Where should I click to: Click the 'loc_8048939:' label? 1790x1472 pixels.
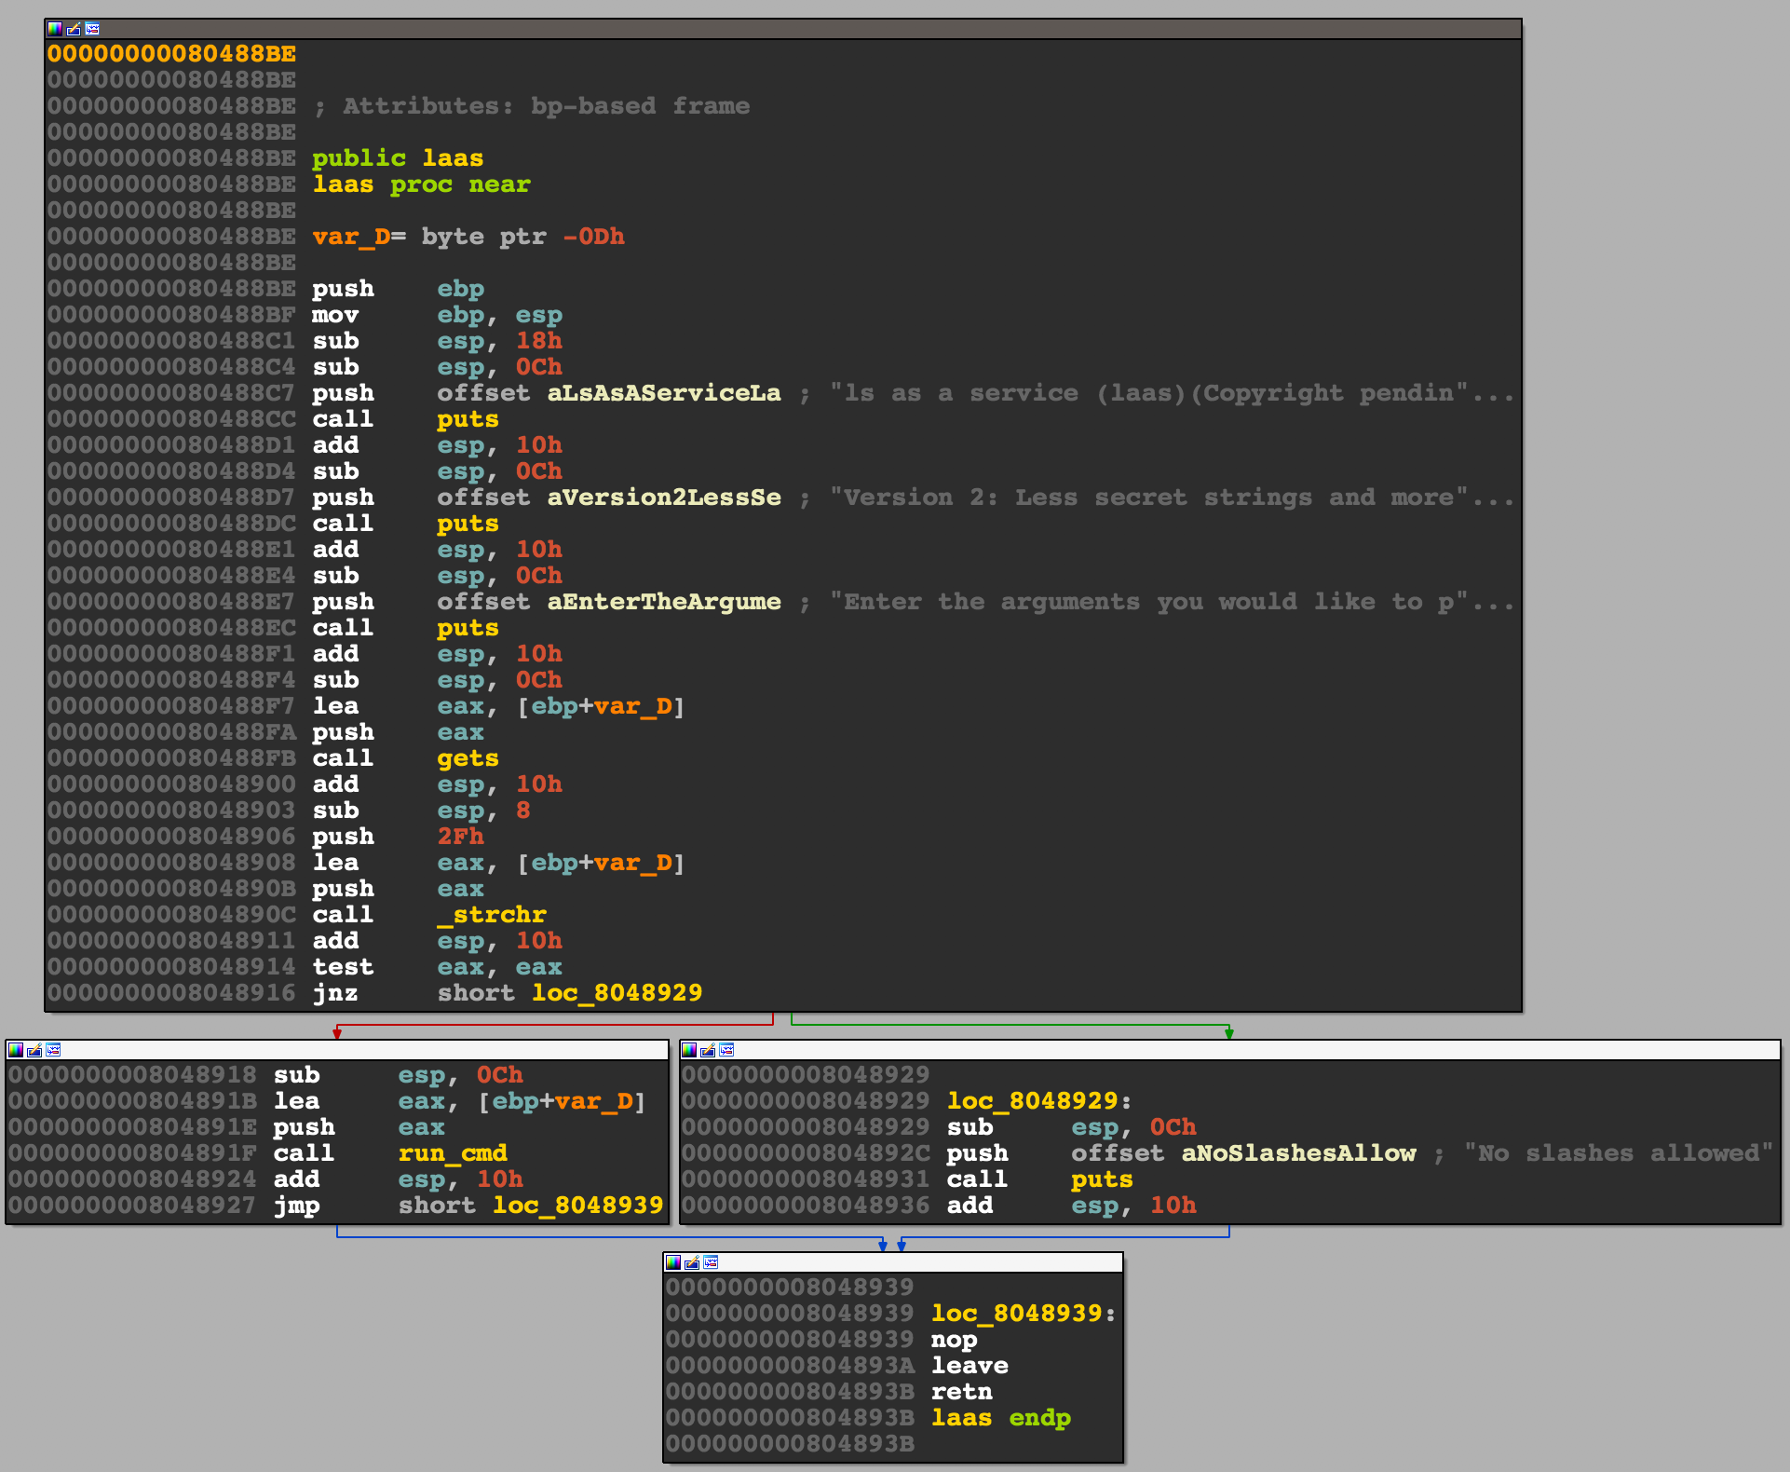pos(1024,1314)
